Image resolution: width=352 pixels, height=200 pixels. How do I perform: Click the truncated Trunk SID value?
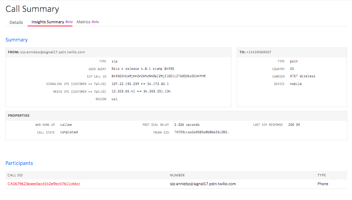tap(201, 132)
